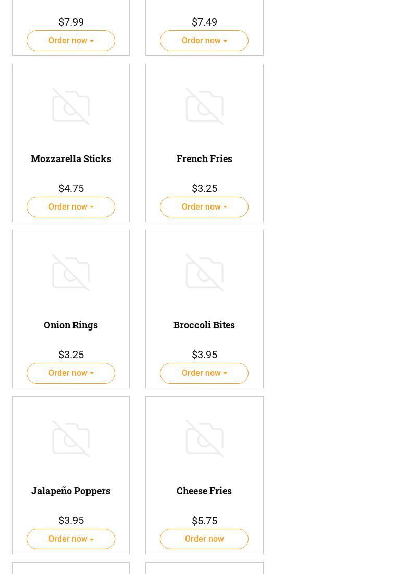Click the Onion Rings item name
Viewport: 409px width, 574px height.
pyautogui.click(x=71, y=325)
